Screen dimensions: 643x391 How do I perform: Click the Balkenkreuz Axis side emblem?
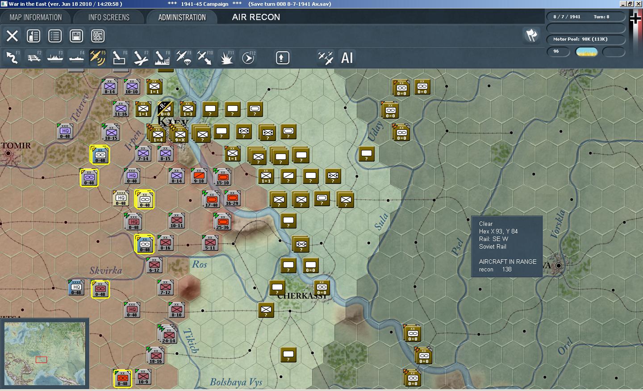[635, 19]
